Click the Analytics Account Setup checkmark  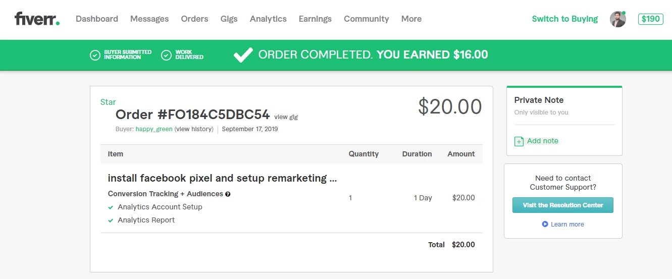[111, 207]
